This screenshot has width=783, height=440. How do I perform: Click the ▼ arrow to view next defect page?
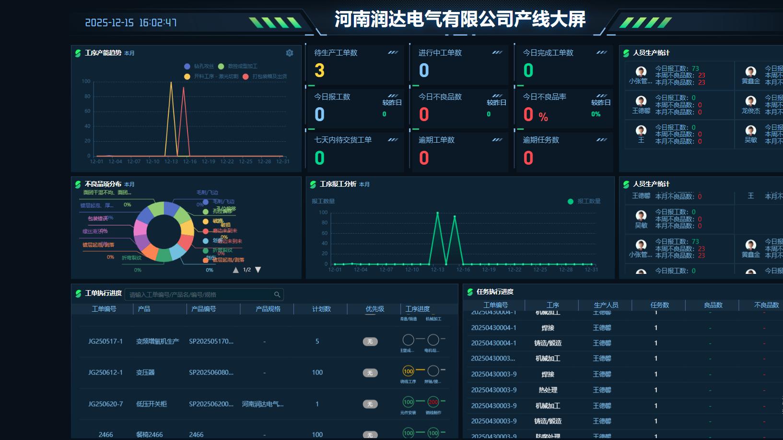[x=257, y=269]
